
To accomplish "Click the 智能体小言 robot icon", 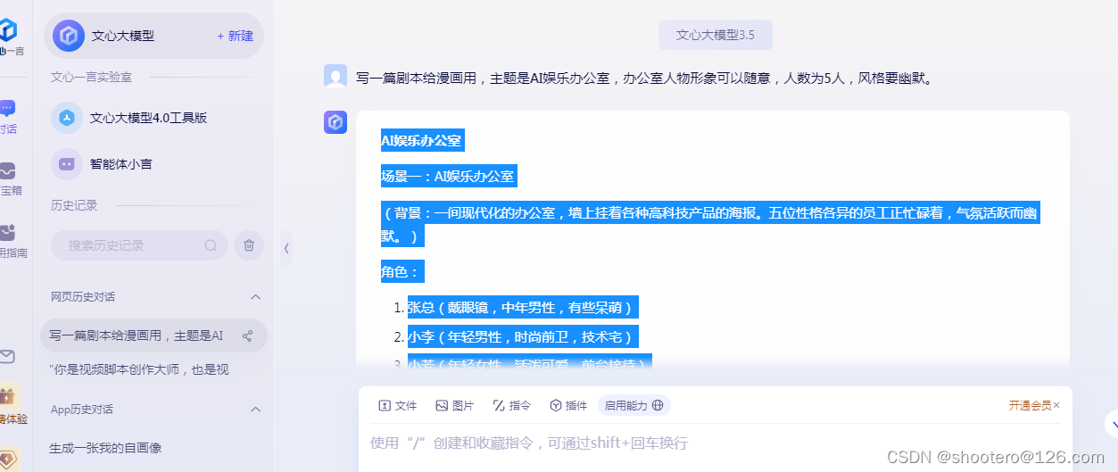I will coord(67,164).
